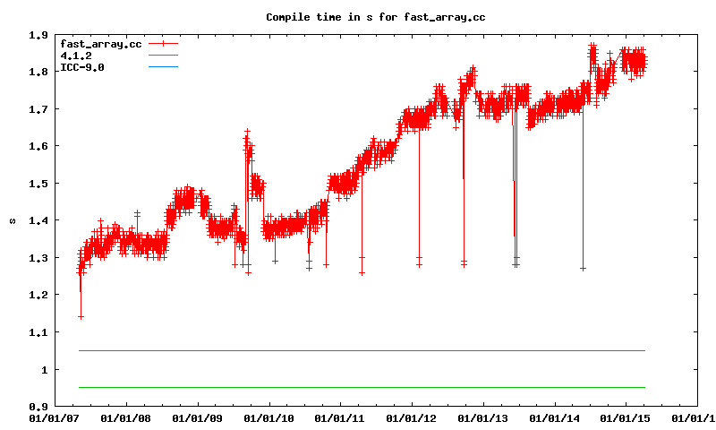Screen dimensions: 716x430
Task: Click the red line sample beside the fast_array.cc legend entry
Action: (164, 43)
